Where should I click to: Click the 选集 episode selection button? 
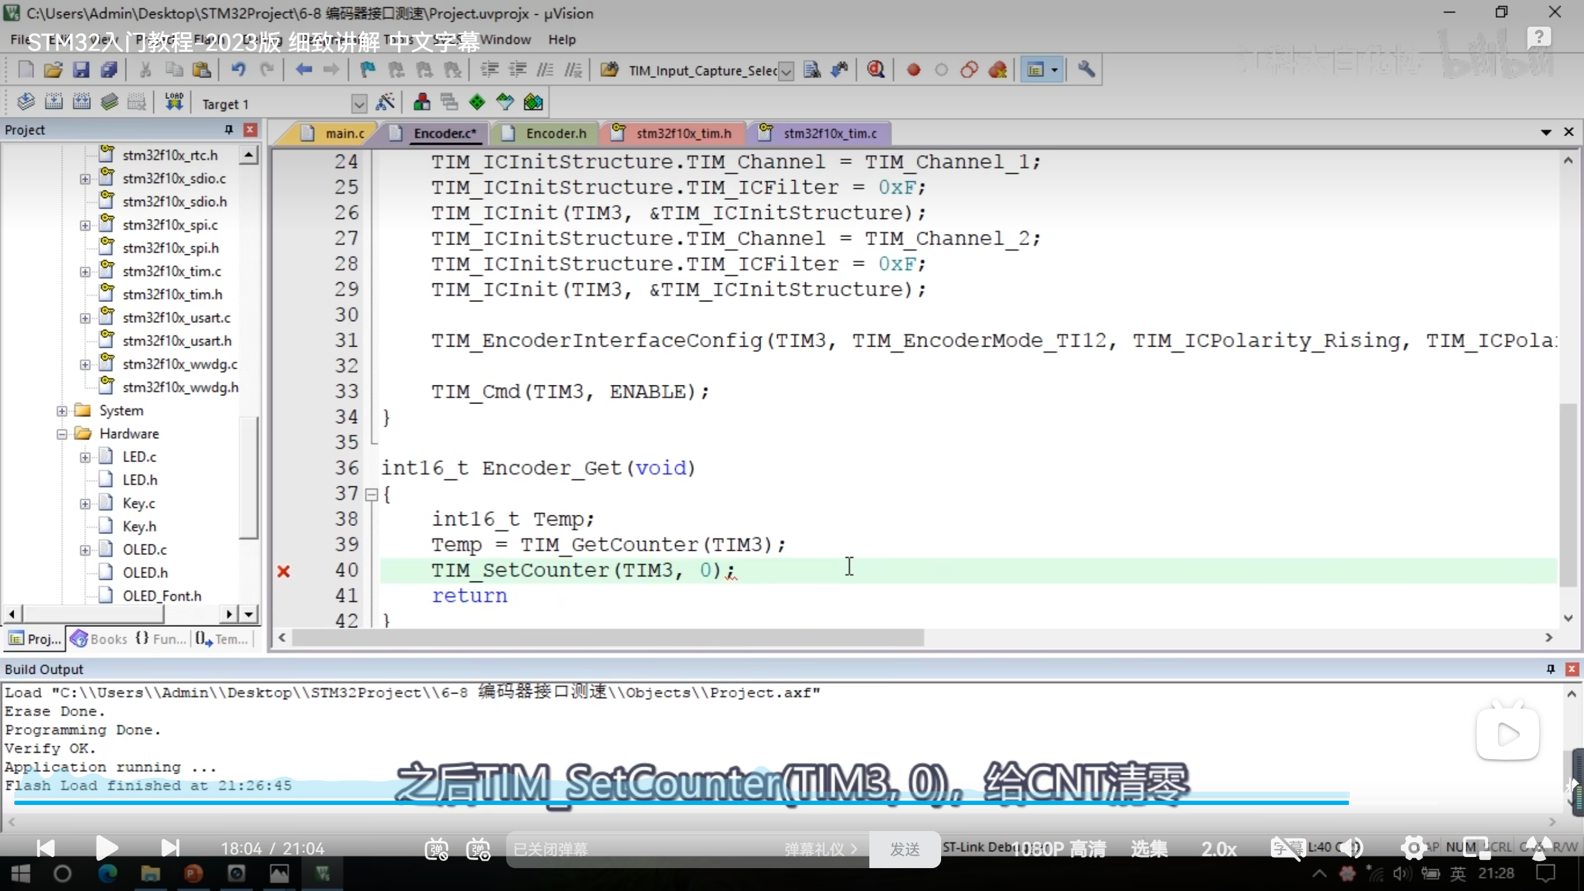[1149, 849]
